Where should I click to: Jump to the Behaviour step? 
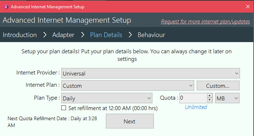[x=151, y=35]
